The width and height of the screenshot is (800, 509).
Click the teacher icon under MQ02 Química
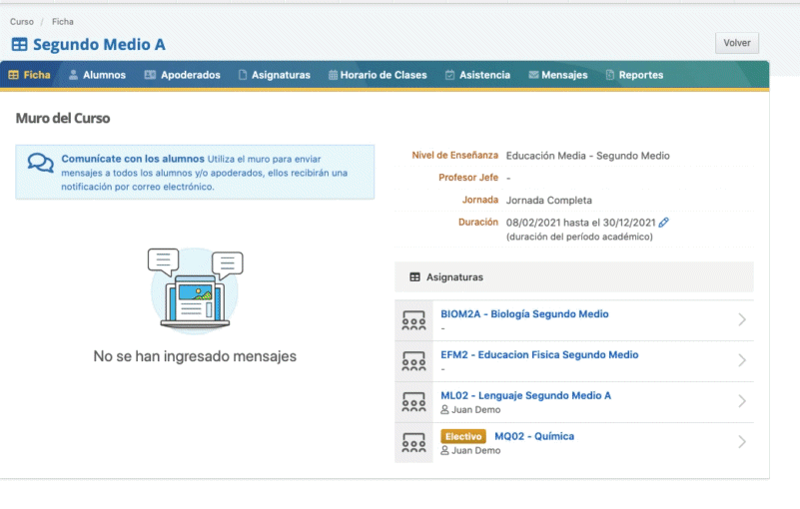click(x=444, y=450)
